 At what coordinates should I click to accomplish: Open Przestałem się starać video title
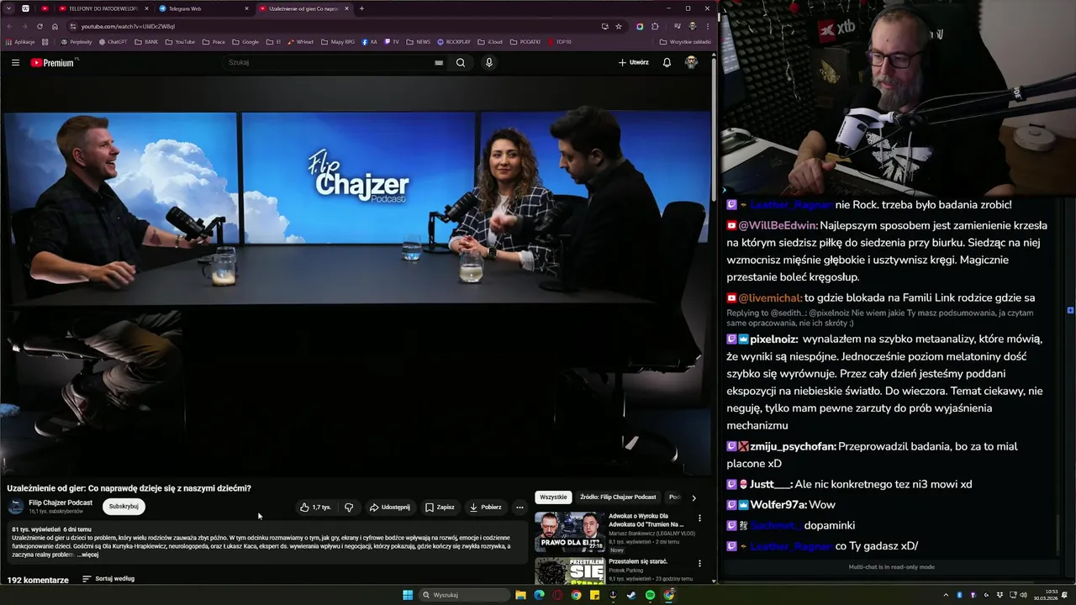coord(638,561)
